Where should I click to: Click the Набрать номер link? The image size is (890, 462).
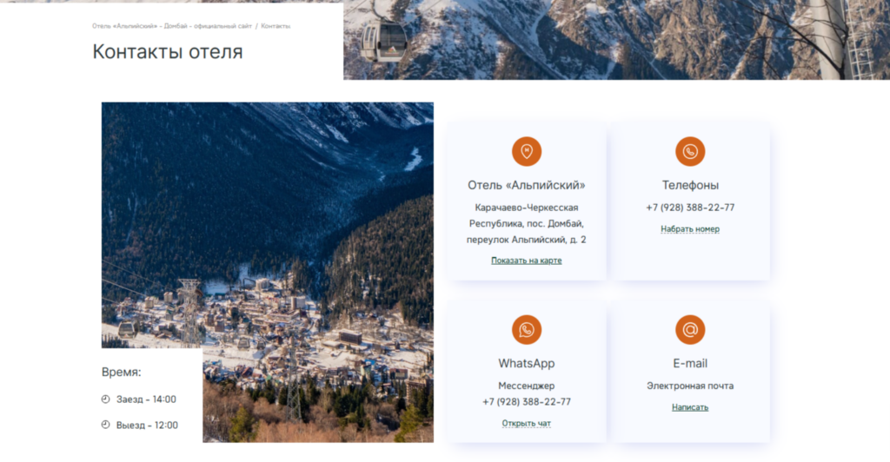point(689,229)
